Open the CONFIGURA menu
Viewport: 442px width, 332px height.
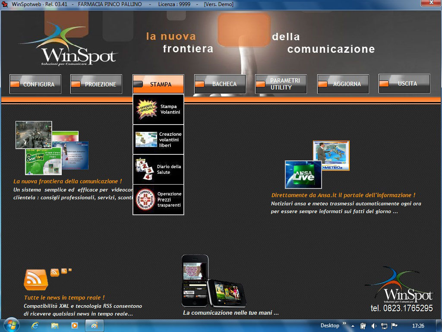(35, 84)
